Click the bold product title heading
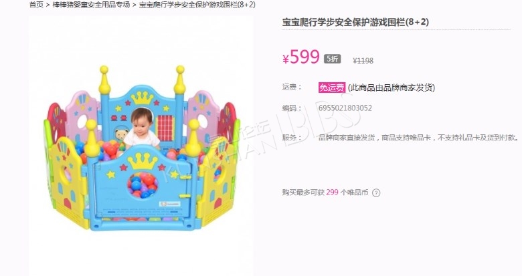This screenshot has width=522, height=276. [355, 22]
